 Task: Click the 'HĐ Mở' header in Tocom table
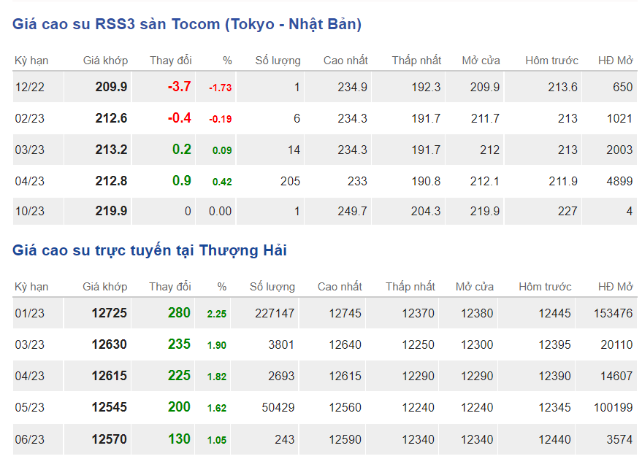tap(615, 61)
